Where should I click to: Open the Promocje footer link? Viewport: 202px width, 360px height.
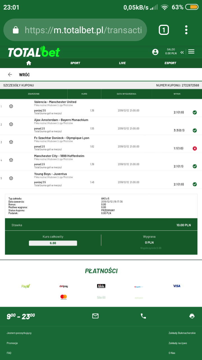12,343
